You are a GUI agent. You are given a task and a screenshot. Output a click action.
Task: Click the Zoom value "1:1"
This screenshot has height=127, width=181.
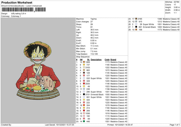[175, 13]
